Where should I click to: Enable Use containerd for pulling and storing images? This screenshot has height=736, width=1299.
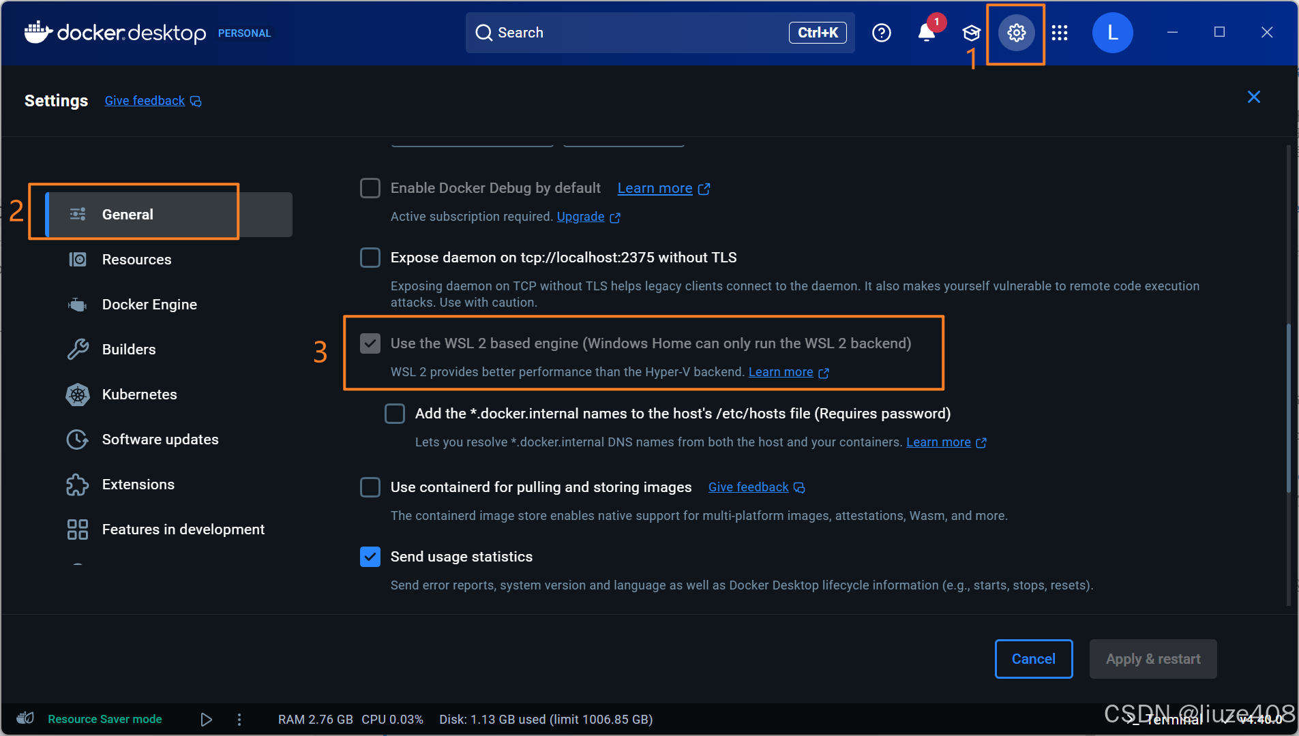[370, 487]
